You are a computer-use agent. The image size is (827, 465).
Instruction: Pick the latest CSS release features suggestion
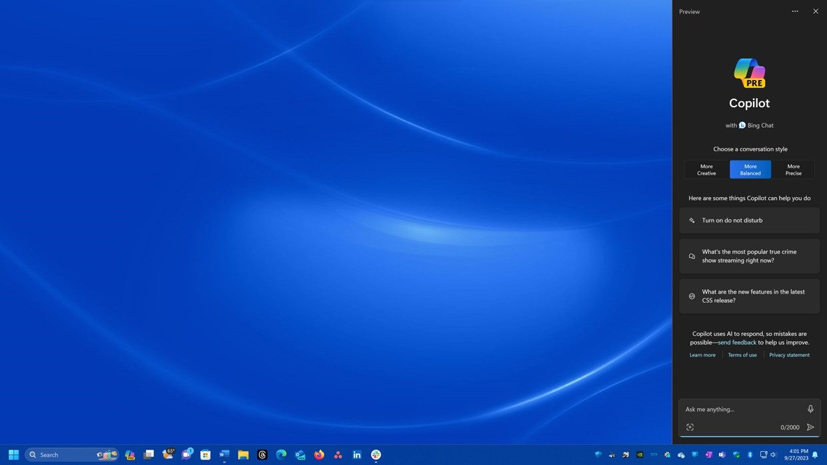point(750,296)
